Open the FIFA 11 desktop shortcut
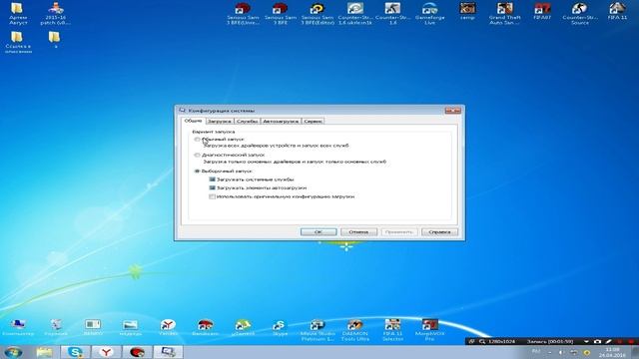 point(617,11)
